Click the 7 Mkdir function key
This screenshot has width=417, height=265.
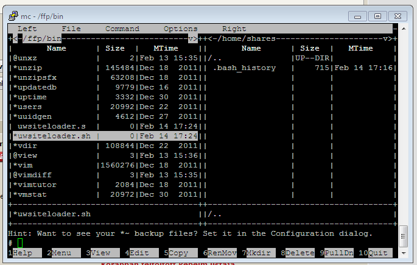coord(259,253)
